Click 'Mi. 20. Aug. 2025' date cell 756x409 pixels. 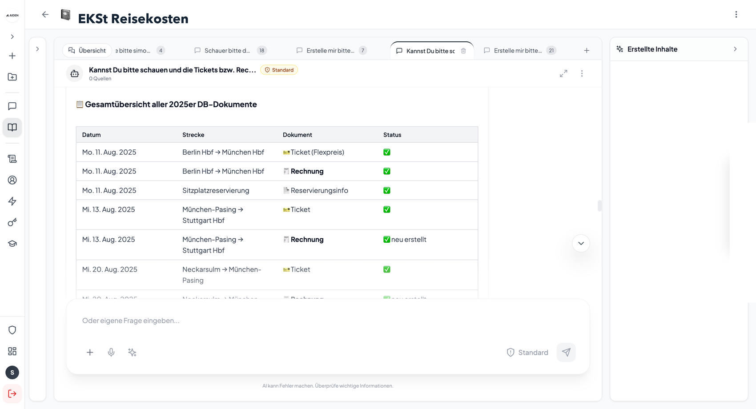109,269
